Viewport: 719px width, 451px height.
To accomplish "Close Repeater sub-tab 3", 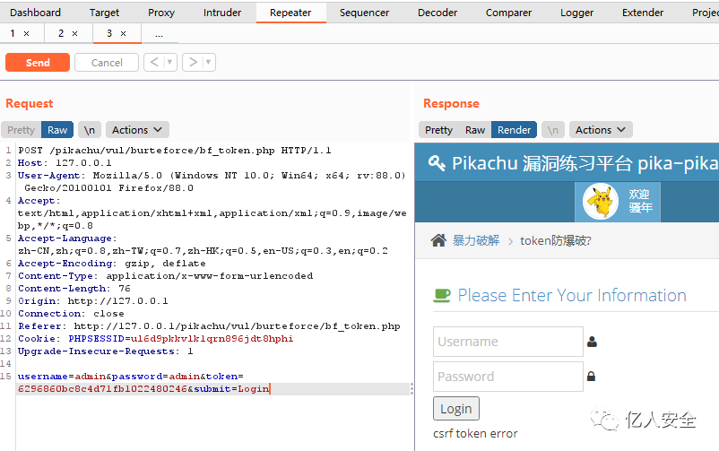I will pyautogui.click(x=123, y=33).
